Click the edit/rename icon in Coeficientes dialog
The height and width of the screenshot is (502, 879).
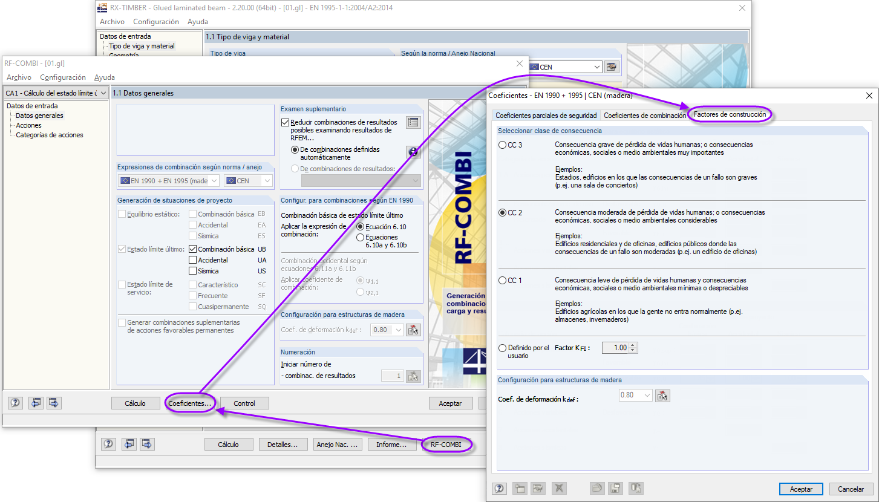tap(538, 489)
